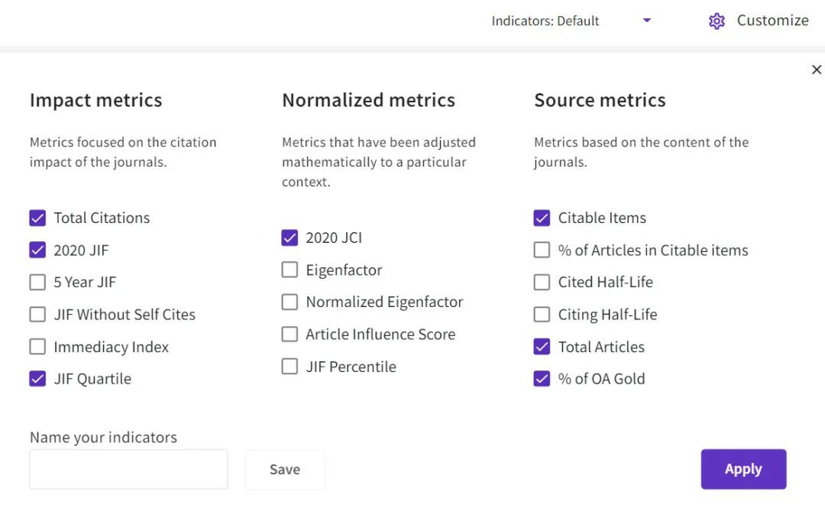Check JIF Without Self Cites
The image size is (825, 511).
(37, 315)
